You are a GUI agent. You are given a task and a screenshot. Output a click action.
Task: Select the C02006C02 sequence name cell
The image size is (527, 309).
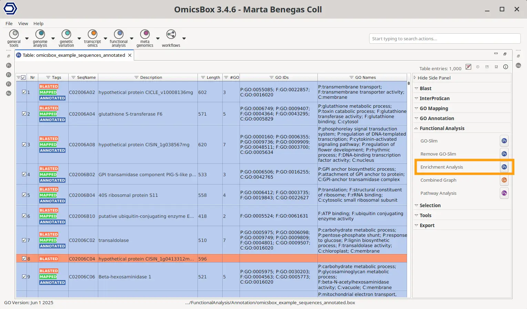click(83, 240)
